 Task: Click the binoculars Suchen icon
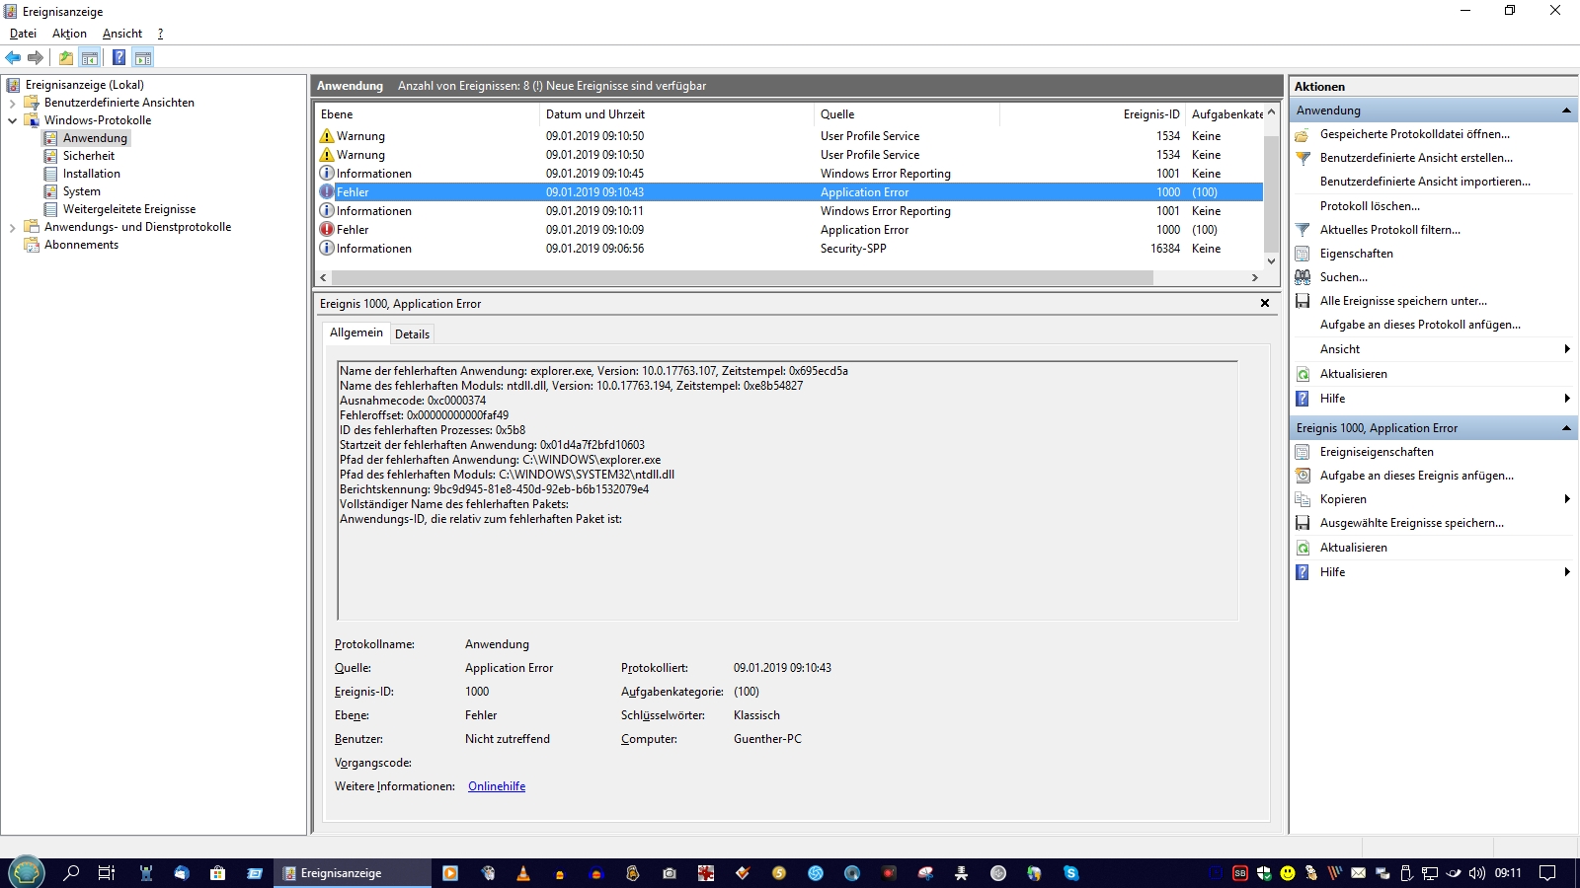(x=1303, y=277)
